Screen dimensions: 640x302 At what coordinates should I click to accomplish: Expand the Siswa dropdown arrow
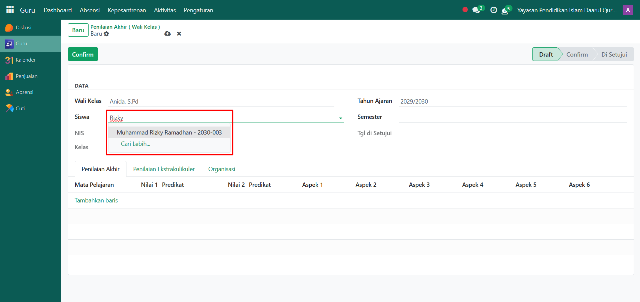pyautogui.click(x=340, y=118)
